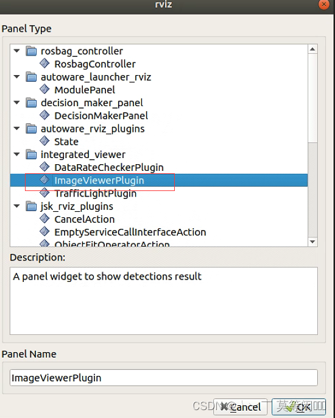
Task: Click the integrated_viewer folder icon
Action: point(31,154)
